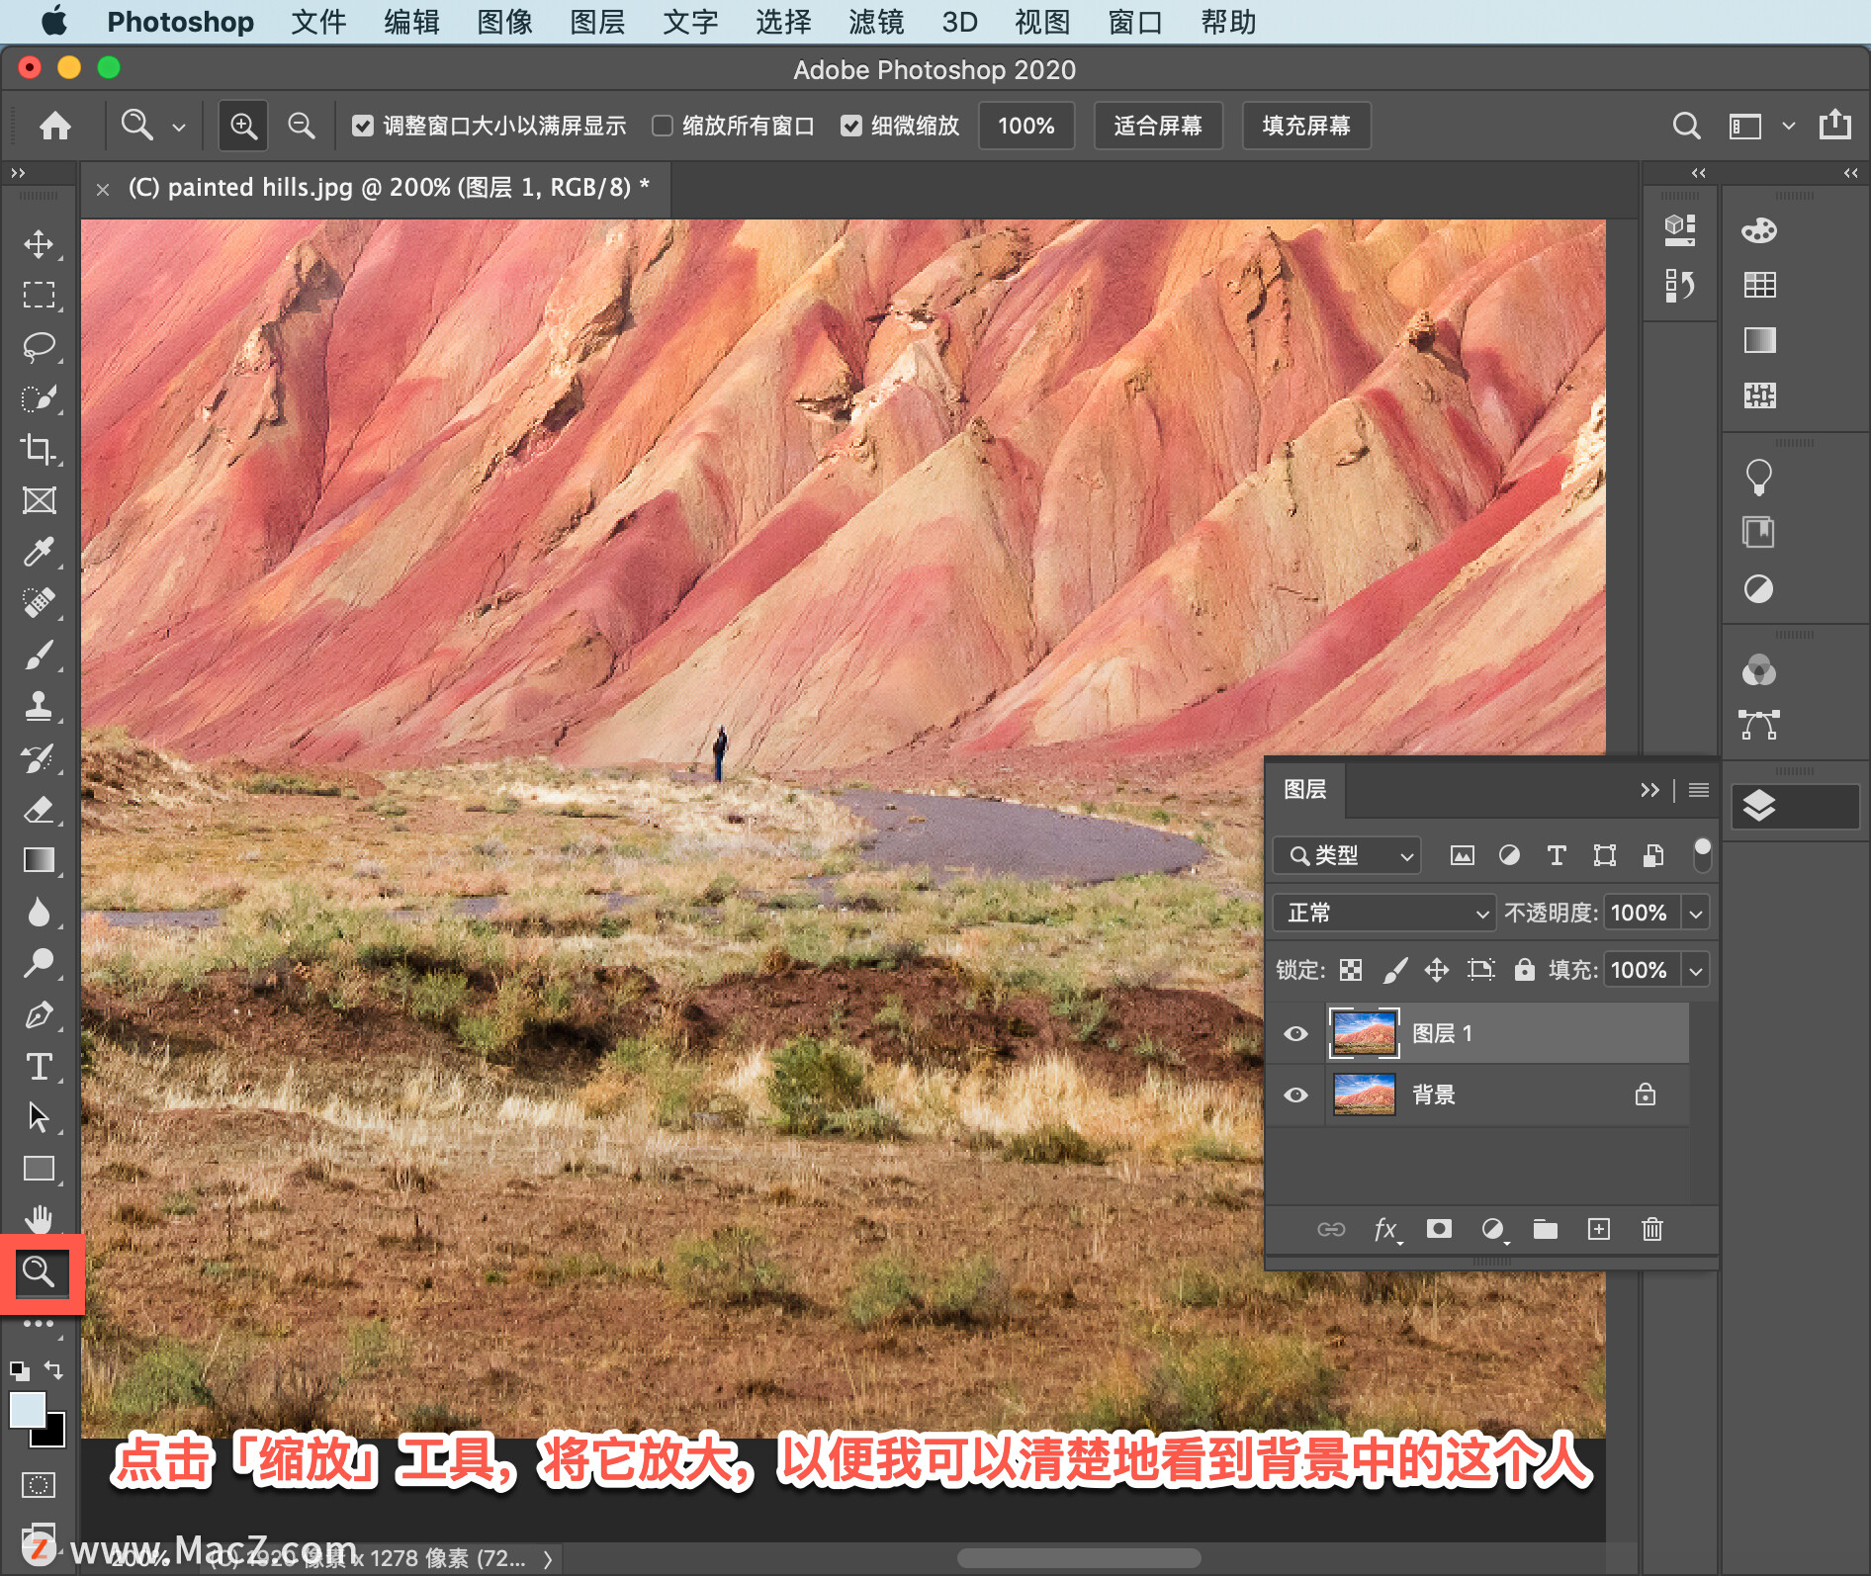Screen dimensions: 1871x1576
Task: Open the 滤镜 menu
Action: click(x=876, y=22)
